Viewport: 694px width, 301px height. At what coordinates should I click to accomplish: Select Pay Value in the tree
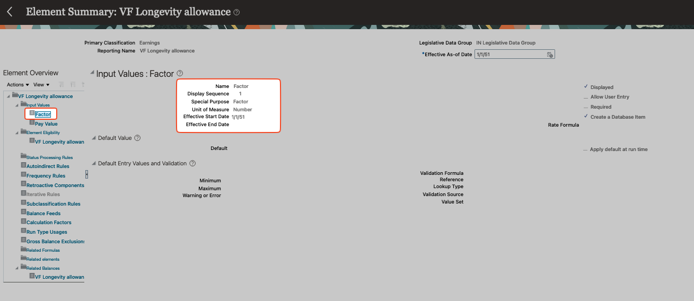[46, 123]
